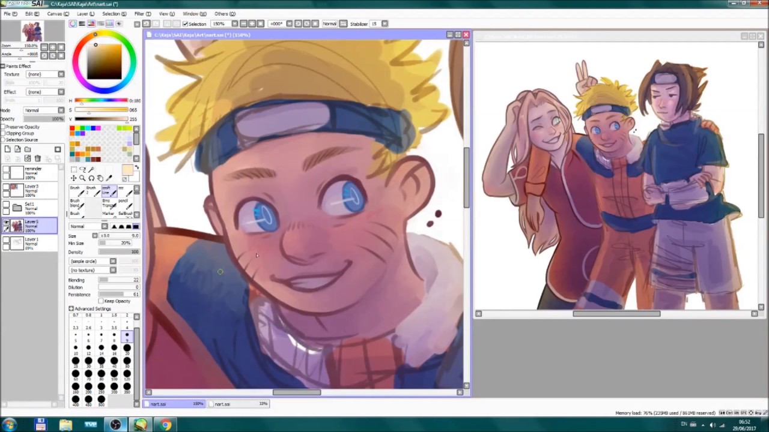Enable Preserve Opacity checkbox
Image resolution: width=769 pixels, height=432 pixels.
point(3,127)
